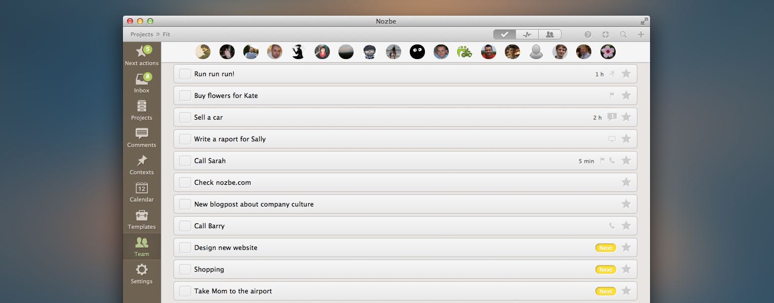Open the Inbox sidebar item
Image resolution: width=774 pixels, height=303 pixels.
coord(142,83)
